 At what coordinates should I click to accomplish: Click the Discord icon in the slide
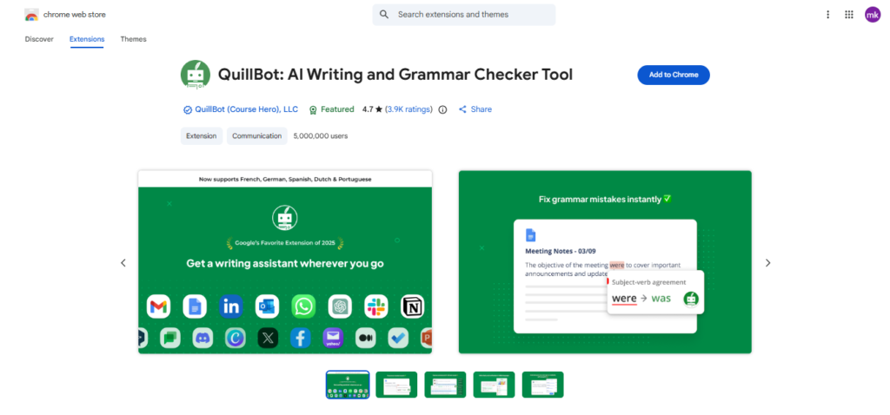coord(203,338)
